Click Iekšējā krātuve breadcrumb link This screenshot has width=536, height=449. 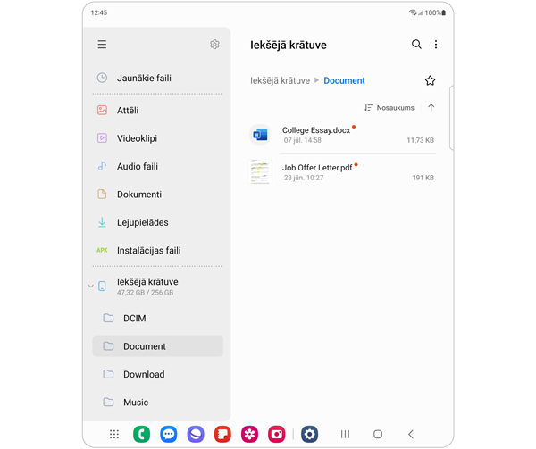click(x=280, y=80)
